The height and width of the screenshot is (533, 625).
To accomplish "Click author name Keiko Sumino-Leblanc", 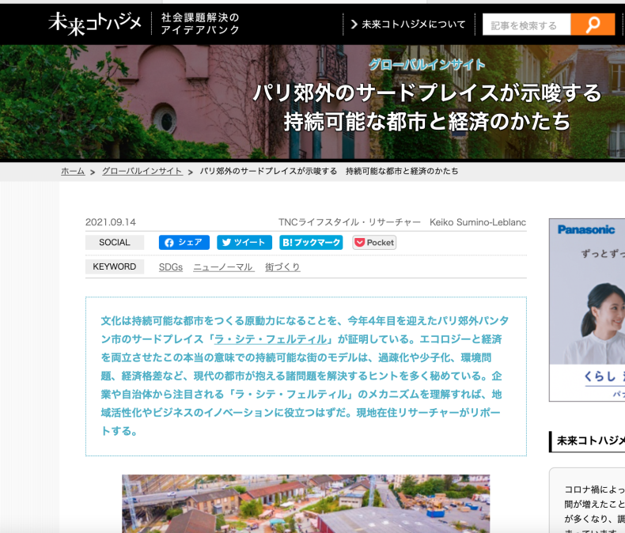I will click(x=478, y=222).
